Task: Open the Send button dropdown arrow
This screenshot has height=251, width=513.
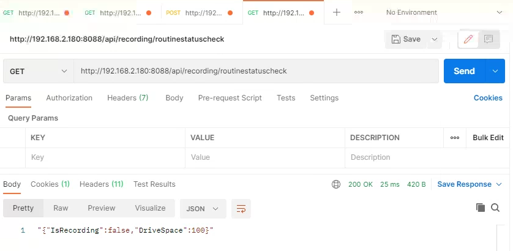Action: pos(495,71)
